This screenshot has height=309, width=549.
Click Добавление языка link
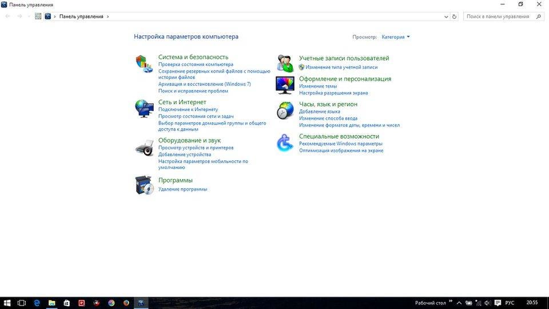pos(319,112)
